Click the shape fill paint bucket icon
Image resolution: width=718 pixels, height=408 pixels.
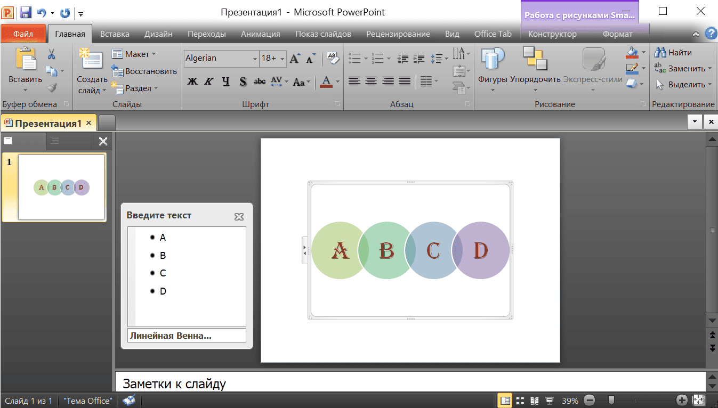point(632,52)
